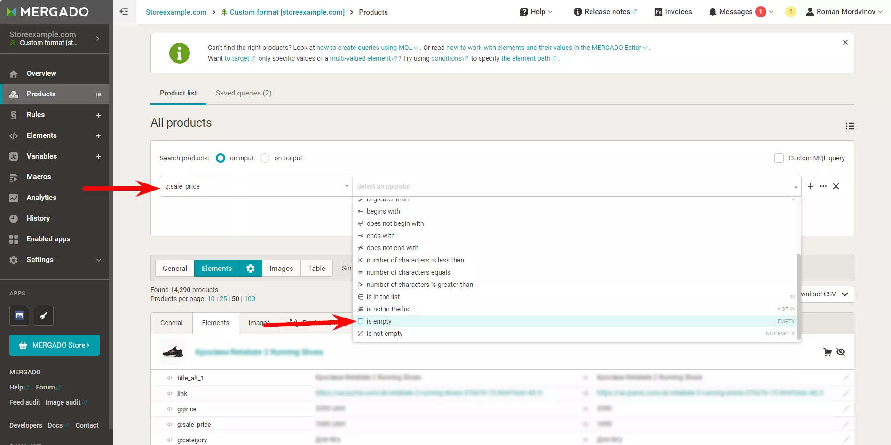Screen dimensions: 891x445
Task: Show 100 products per page
Action: 250,299
